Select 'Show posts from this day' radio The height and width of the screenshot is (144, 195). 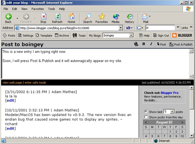[x=146, y=117]
